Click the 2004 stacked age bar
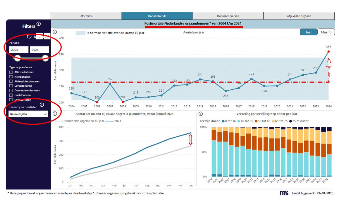Screen dimensions: 351x197 pos(214,152)
